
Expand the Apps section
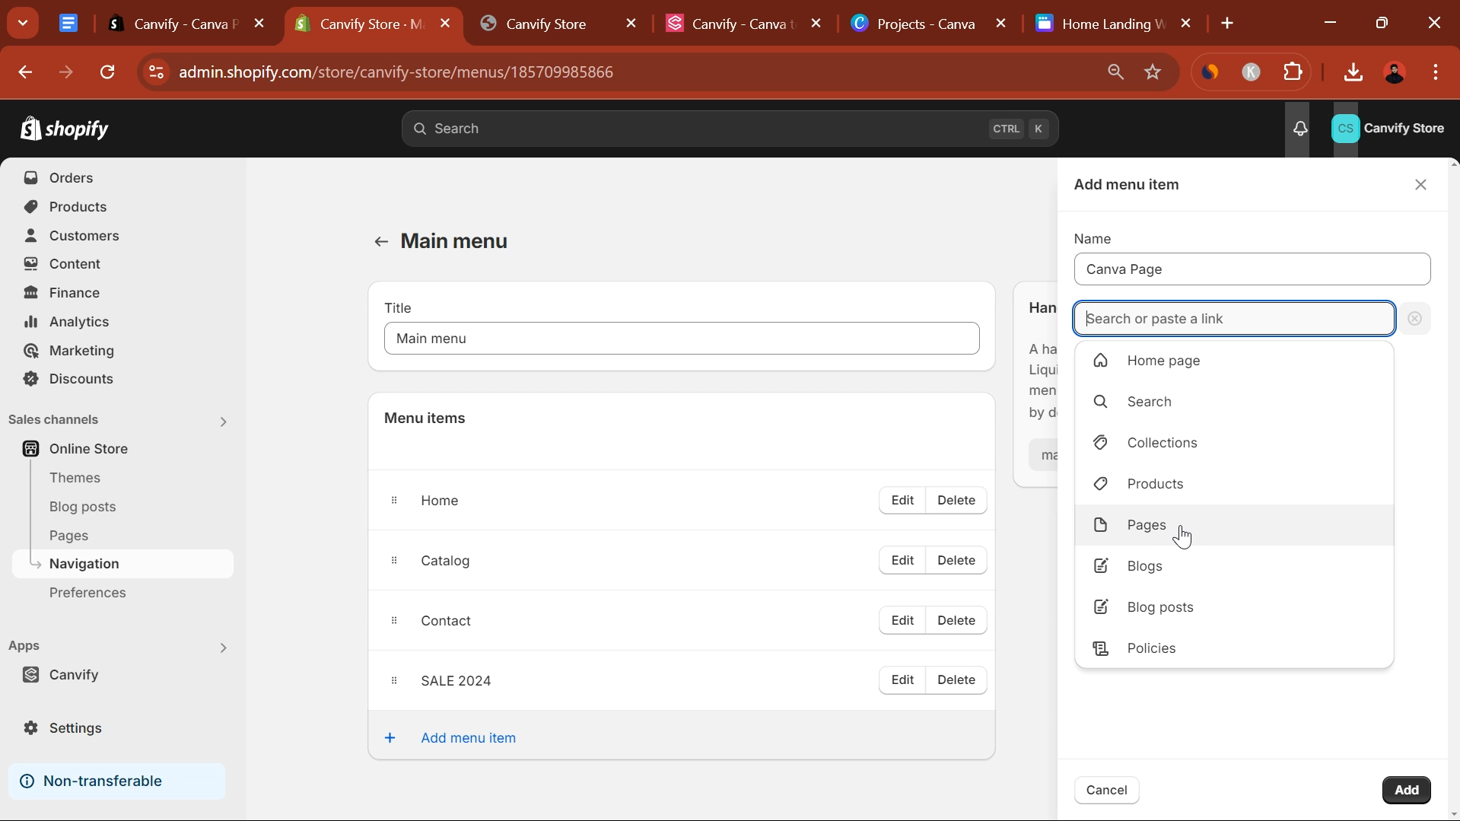coord(223,648)
